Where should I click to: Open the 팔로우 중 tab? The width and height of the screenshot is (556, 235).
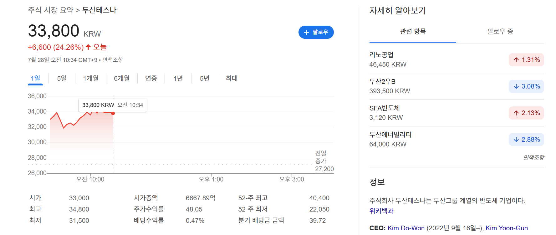[x=500, y=32]
